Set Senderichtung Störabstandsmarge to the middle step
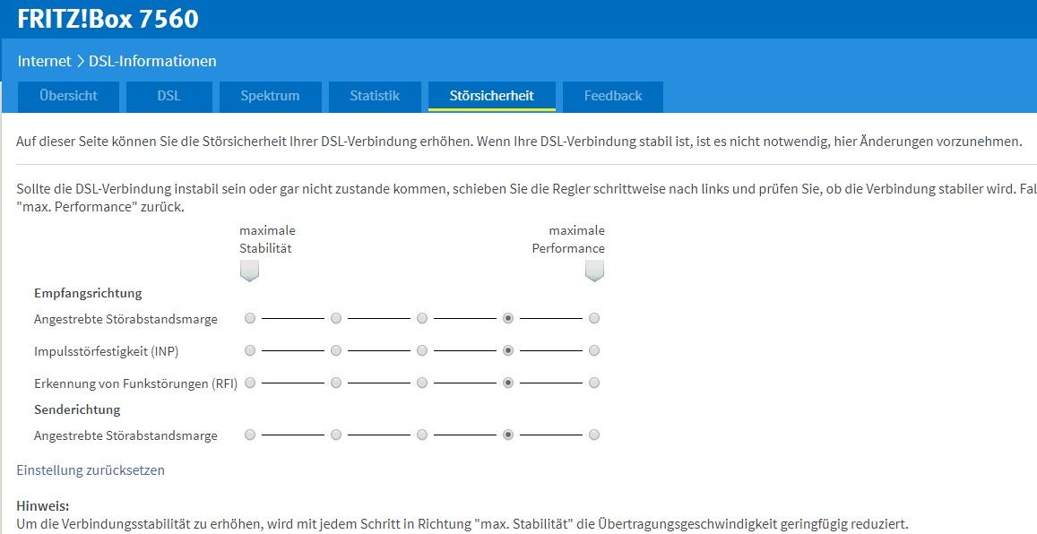The image size is (1037, 534). click(x=422, y=435)
